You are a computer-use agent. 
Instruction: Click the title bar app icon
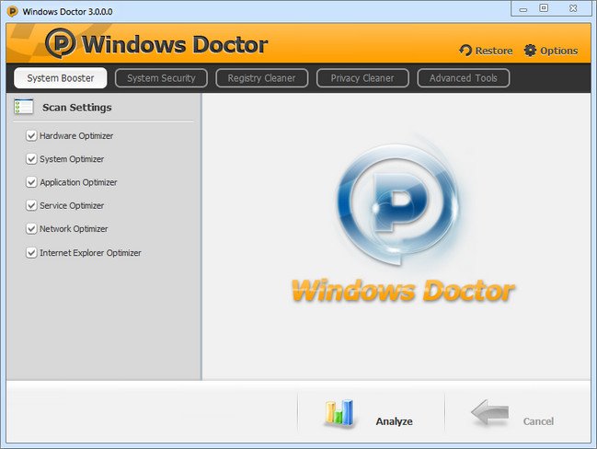[x=12, y=10]
